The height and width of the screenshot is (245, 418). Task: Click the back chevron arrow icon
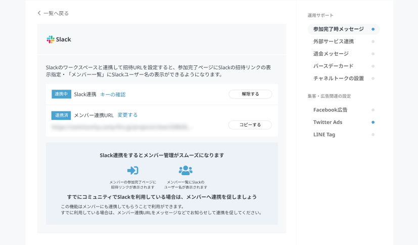pos(39,13)
